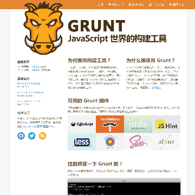Open 快速入门 in the top navigation
This screenshot has height=195, width=195.
[x=116, y=4]
